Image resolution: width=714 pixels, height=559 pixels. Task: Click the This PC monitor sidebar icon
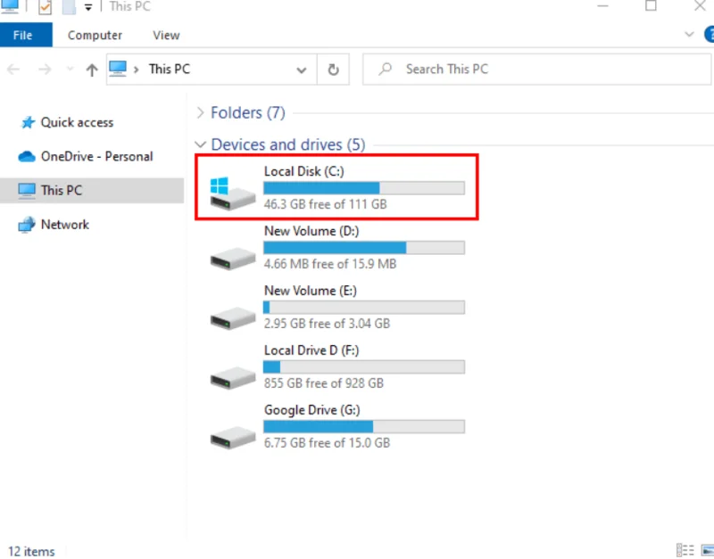pos(27,191)
